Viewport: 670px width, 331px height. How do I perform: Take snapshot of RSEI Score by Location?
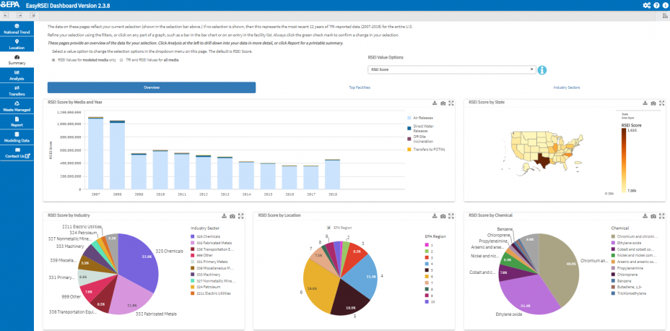(443, 216)
